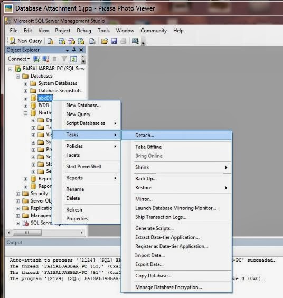This screenshot has width=283, height=298.
Task: Click the Refresh icon in Object Explorer toolbar
Action: coord(73,59)
